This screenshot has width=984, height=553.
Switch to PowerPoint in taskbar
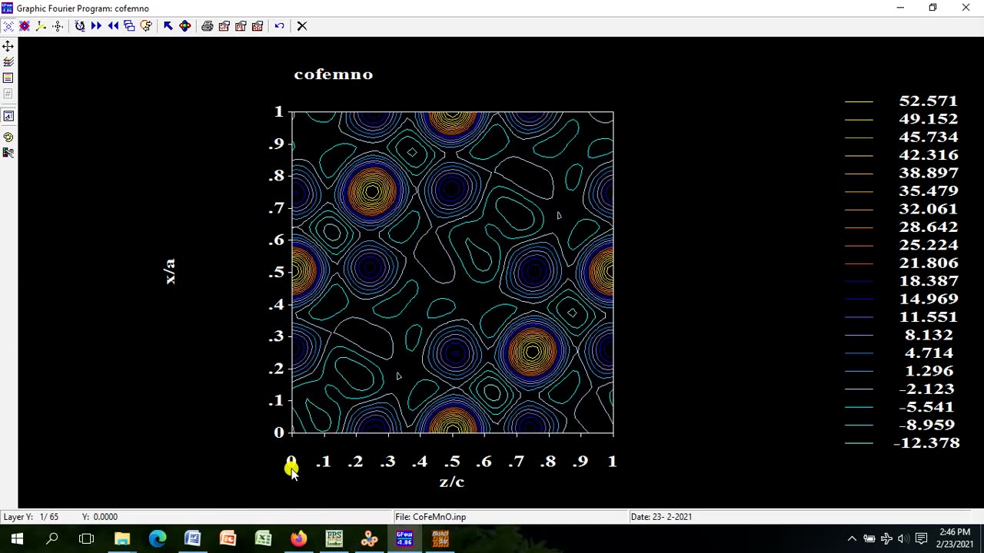click(x=228, y=539)
